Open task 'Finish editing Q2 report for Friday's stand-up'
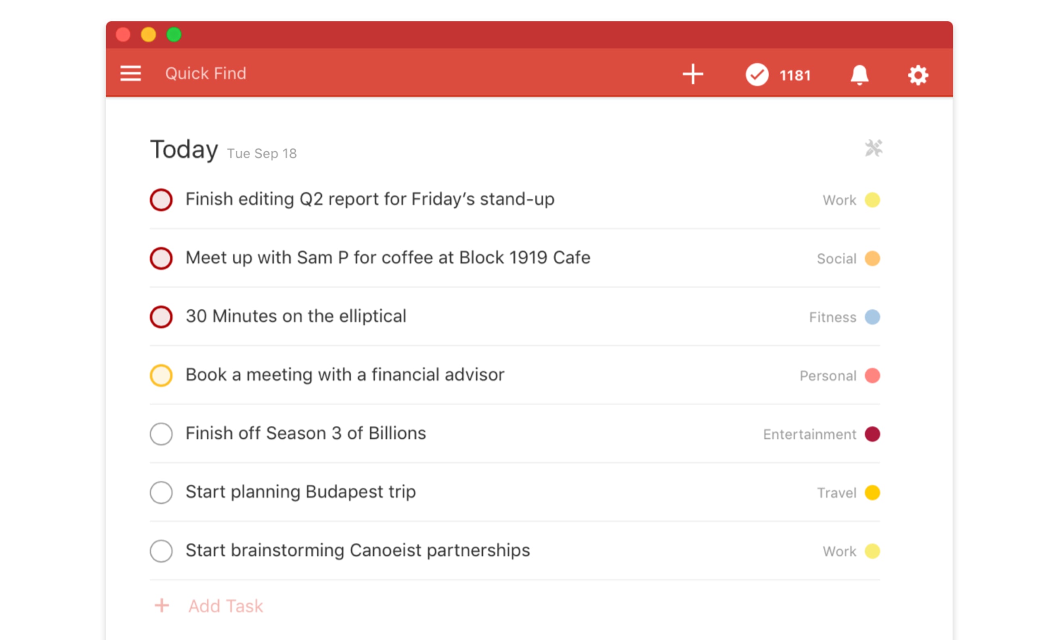1059x640 pixels. point(370,199)
